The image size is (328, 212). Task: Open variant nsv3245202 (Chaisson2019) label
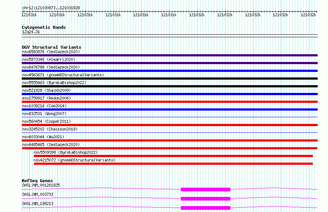(50, 129)
